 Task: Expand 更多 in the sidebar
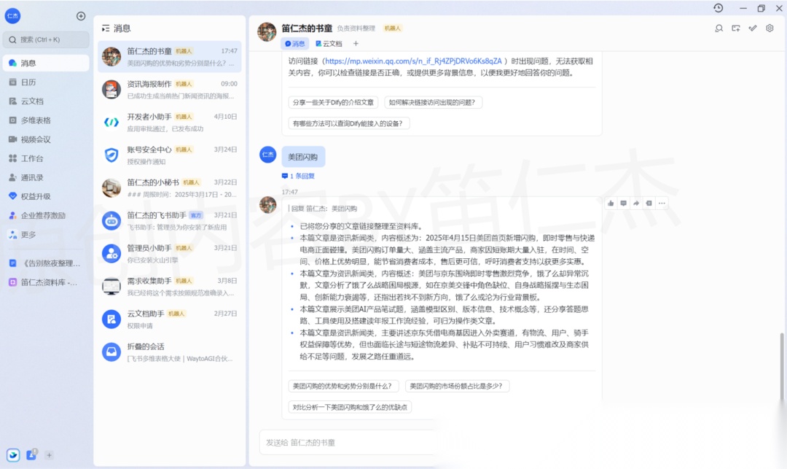[46, 235]
